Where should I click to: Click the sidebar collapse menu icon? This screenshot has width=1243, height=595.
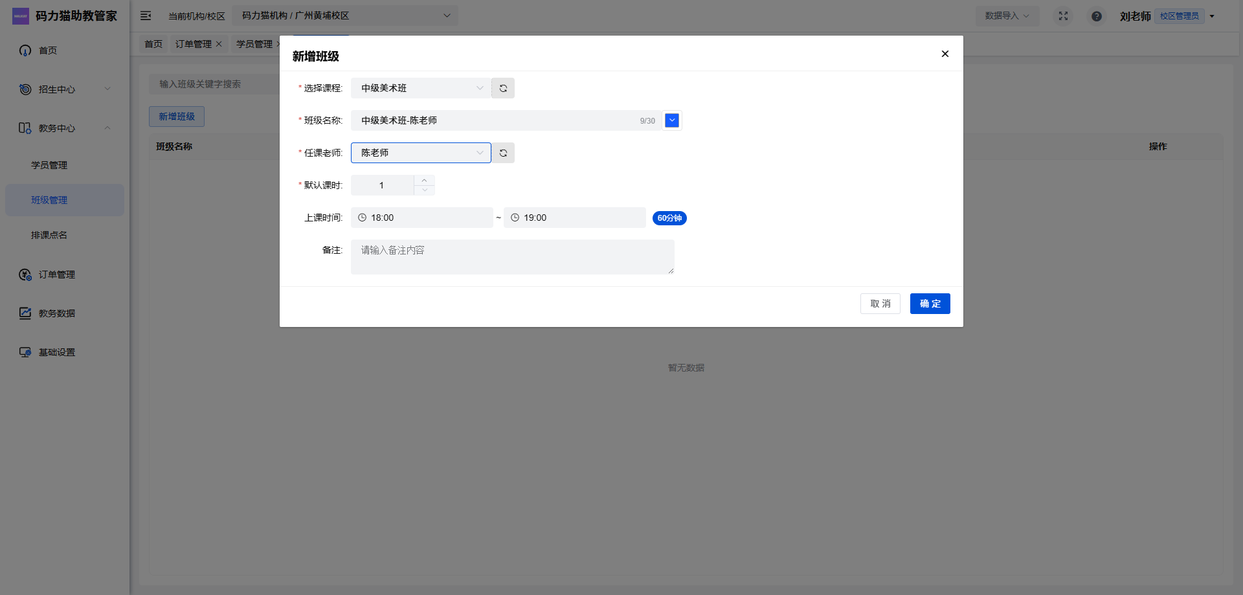[146, 16]
